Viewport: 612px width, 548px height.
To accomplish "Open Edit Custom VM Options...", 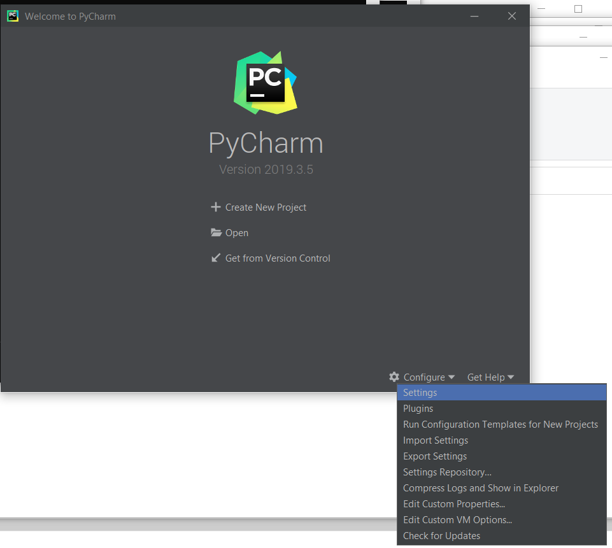I will pyautogui.click(x=457, y=520).
